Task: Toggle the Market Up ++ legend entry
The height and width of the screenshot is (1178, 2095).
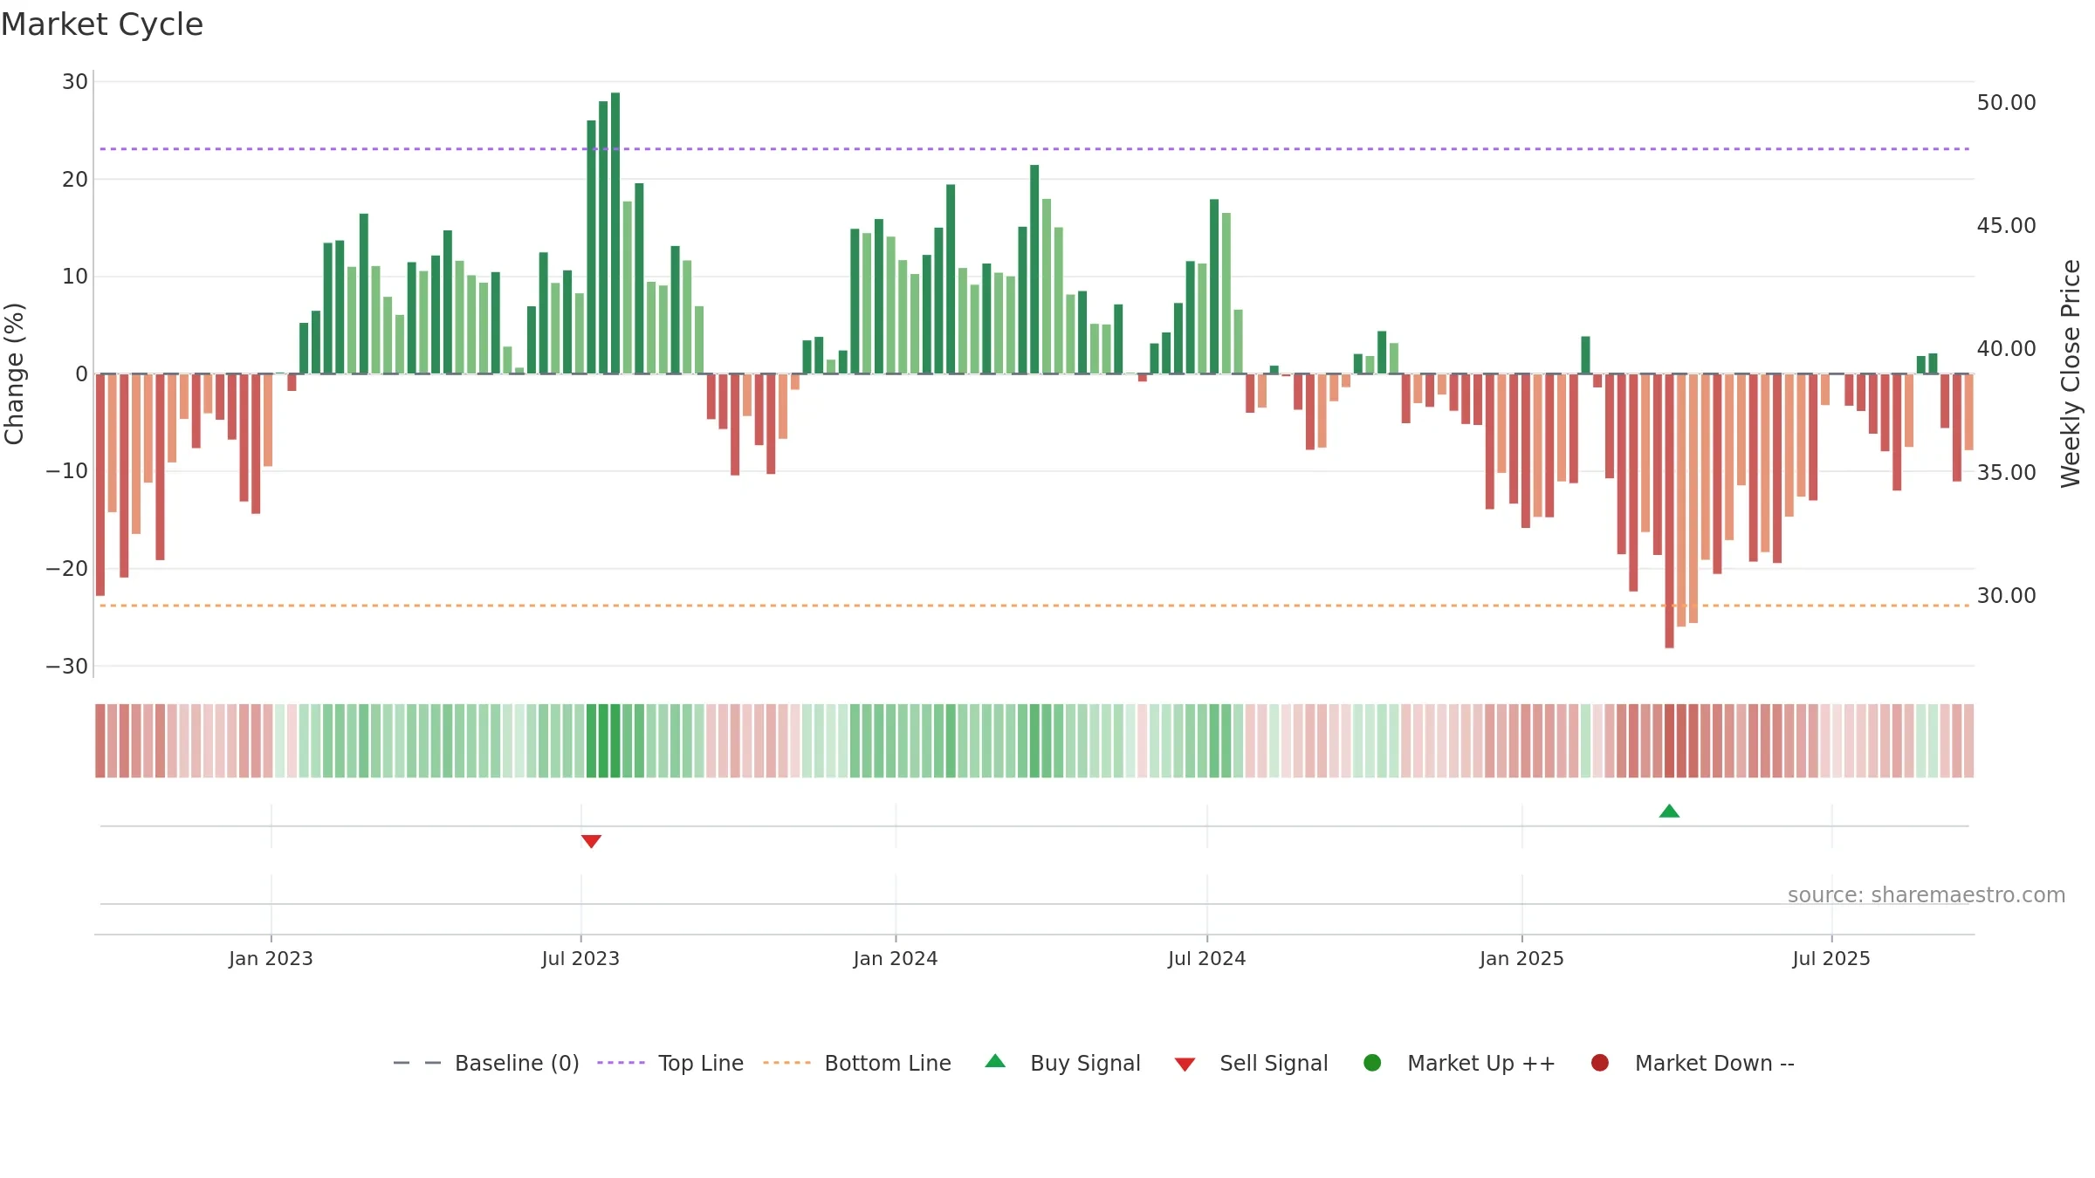Action: [x=1459, y=1063]
